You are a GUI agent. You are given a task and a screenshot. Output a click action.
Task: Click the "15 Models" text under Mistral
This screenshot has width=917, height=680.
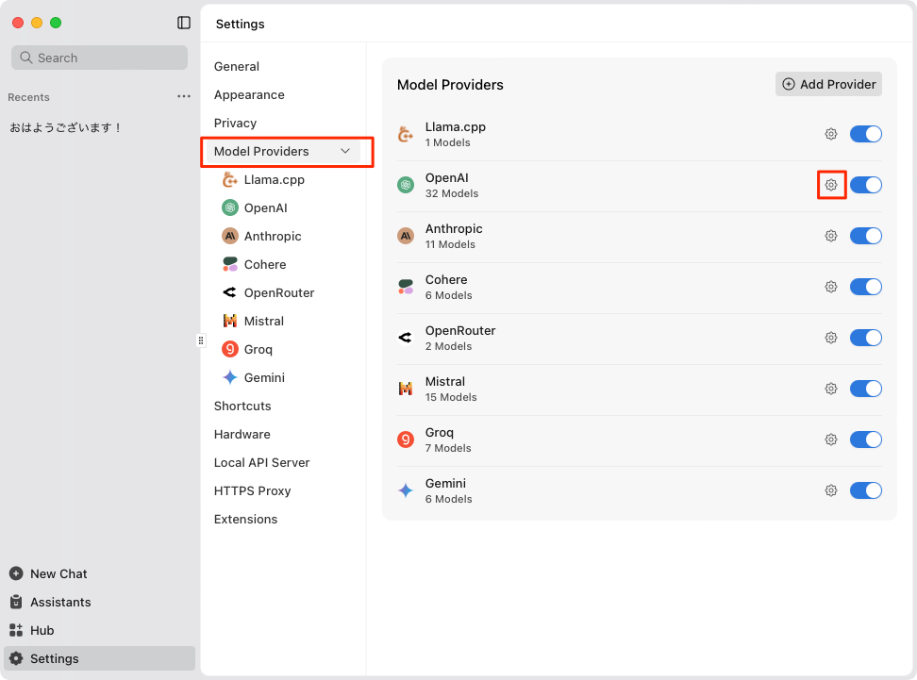[x=451, y=397]
